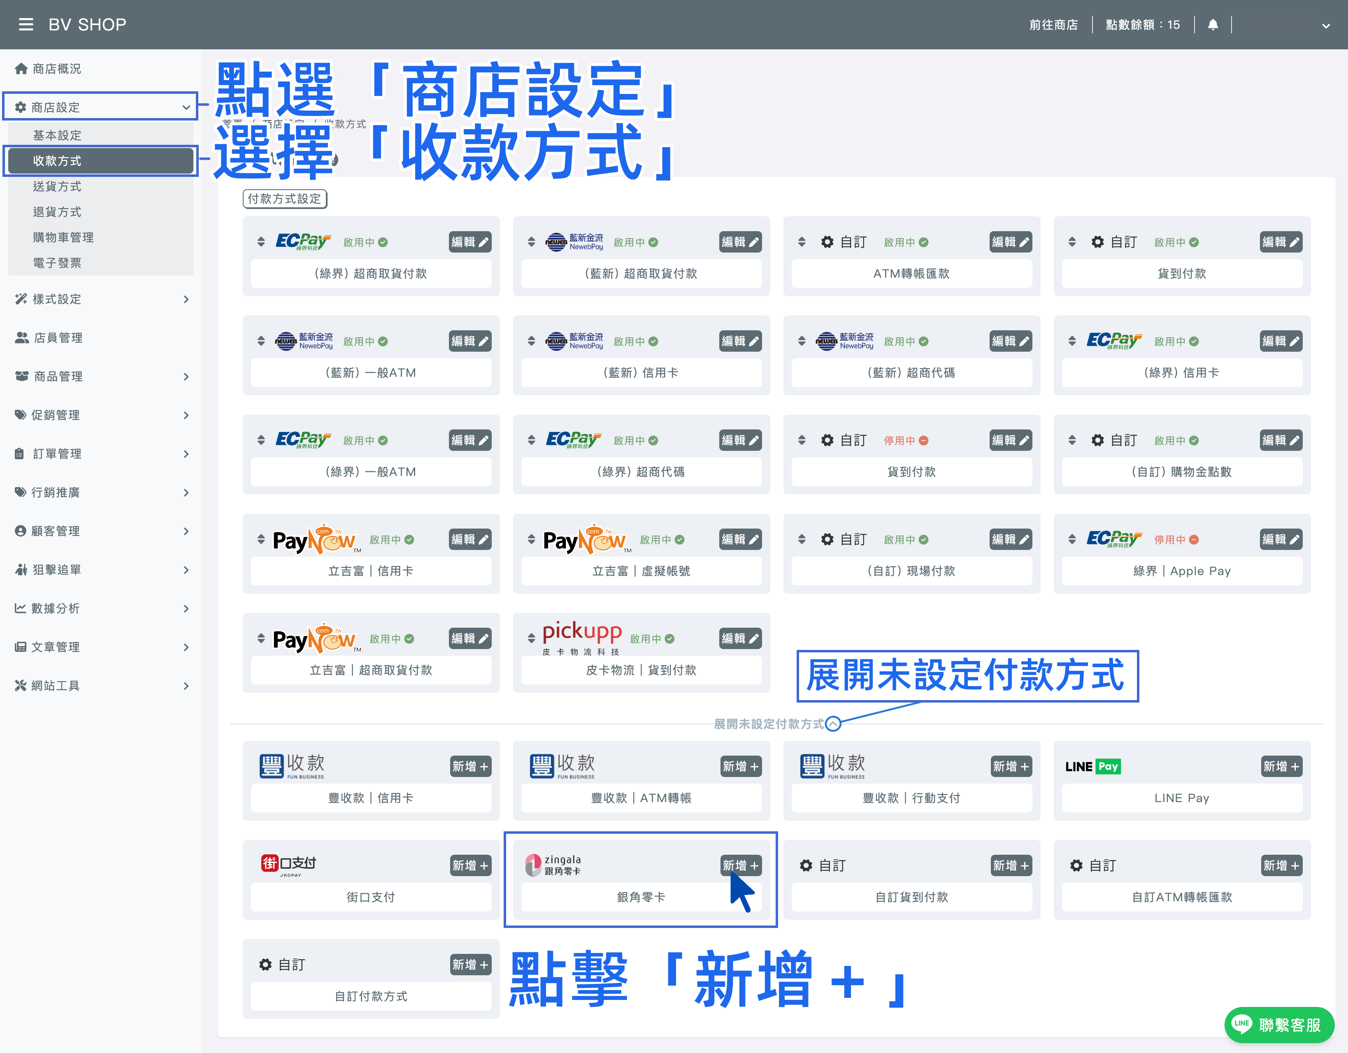
Task: Click the ECPay logo on 綠界｜Apple Pay card
Action: (1114, 539)
